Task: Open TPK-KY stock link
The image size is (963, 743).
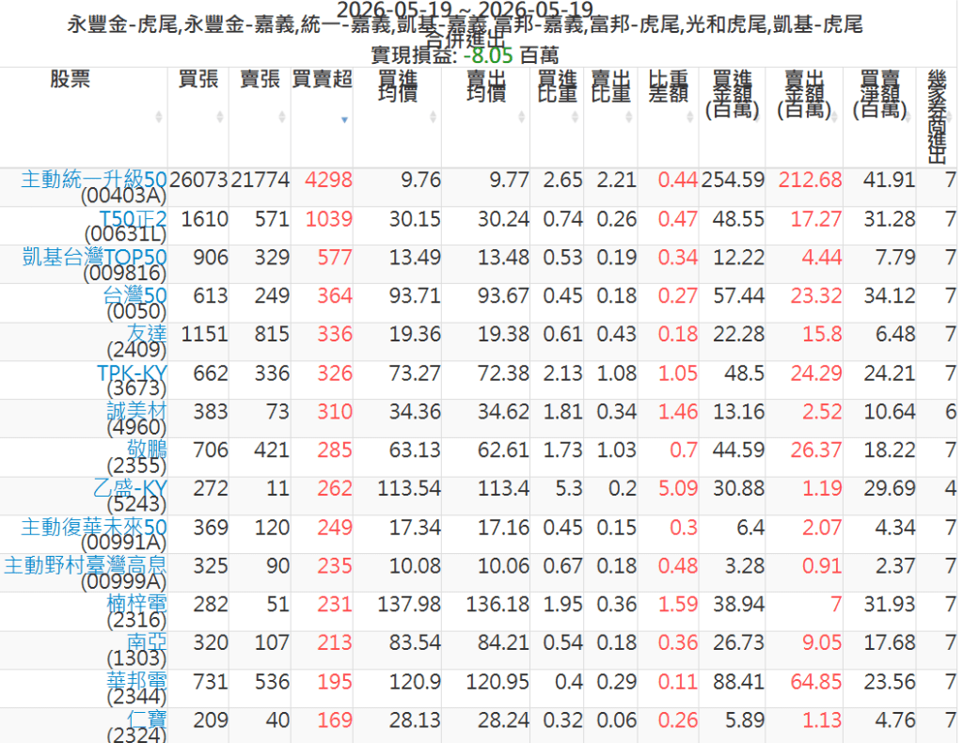Action: 132,372
